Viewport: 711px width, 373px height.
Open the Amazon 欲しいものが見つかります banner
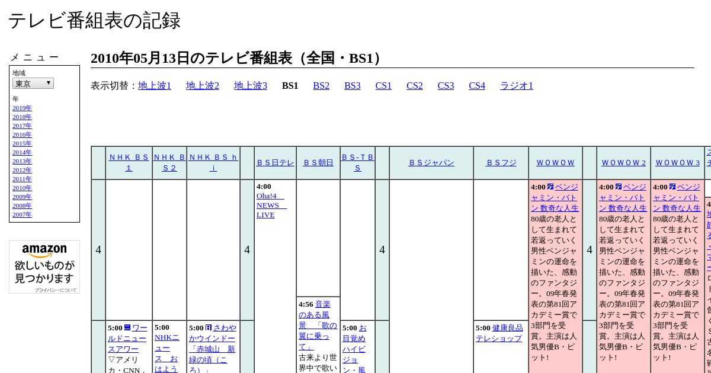[x=44, y=266]
